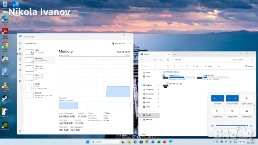Image resolution: width=258 pixels, height=145 pixels.
Task: Click the taskbar Search box
Action: coord(106,142)
